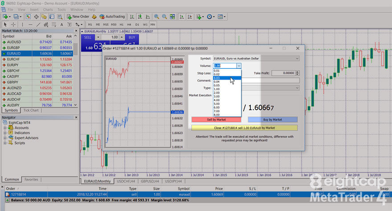Select the Fibonacci Retracement tool
392x211 pixels.
click(53, 24)
